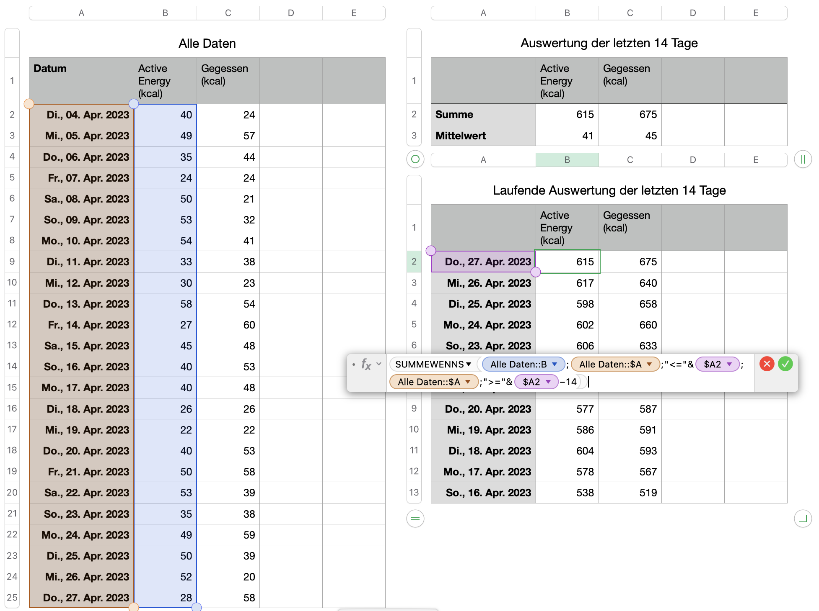Click the Summe row label cell
The height and width of the screenshot is (611, 819).
coord(483,114)
